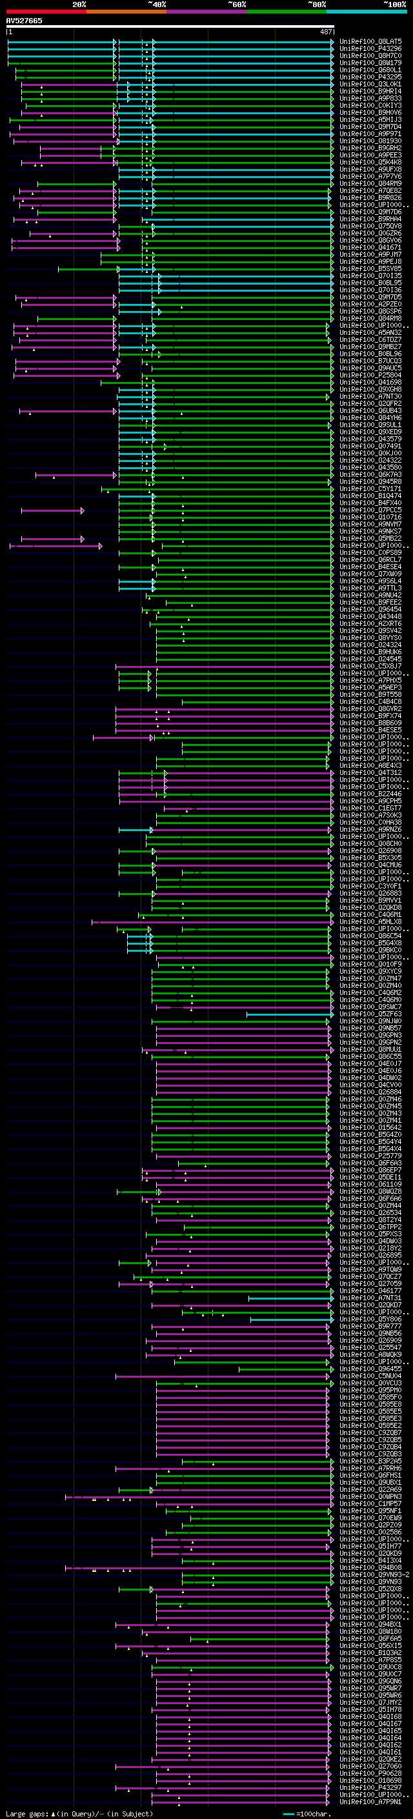Select hit UniRef100_B9GRH2
The height and width of the screenshot is (1819, 413).
pyautogui.click(x=370, y=148)
